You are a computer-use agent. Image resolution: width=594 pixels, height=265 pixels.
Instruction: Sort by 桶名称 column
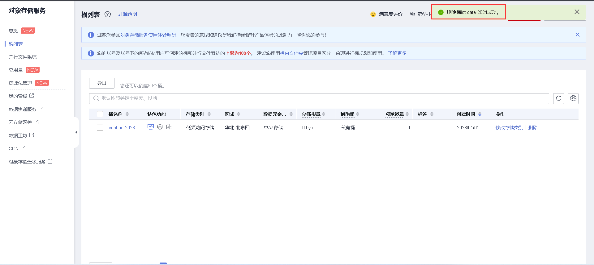click(127, 114)
